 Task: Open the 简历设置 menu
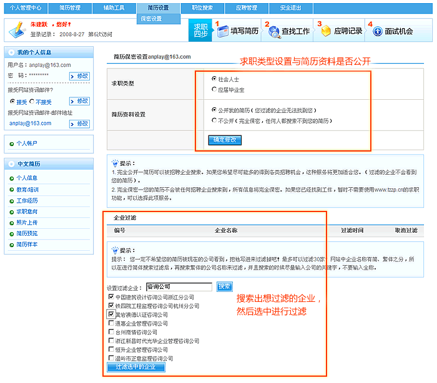click(x=158, y=7)
